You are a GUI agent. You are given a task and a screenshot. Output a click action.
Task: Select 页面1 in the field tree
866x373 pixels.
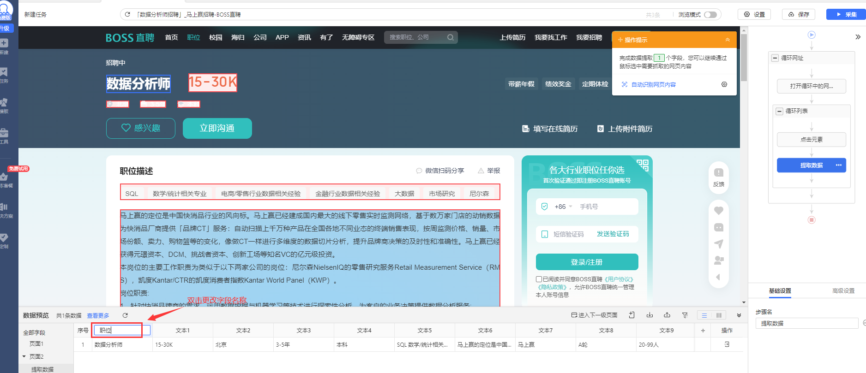36,344
